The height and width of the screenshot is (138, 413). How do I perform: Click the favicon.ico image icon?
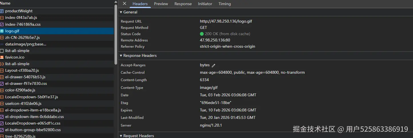pyautogui.click(x=2, y=57)
